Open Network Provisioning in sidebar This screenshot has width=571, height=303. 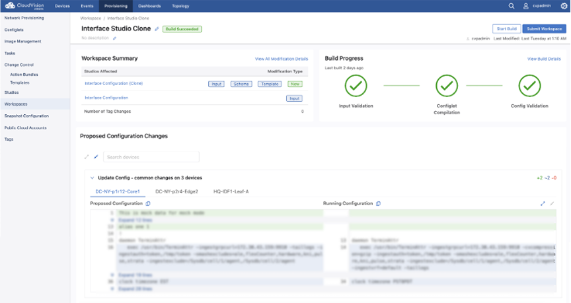pos(24,18)
